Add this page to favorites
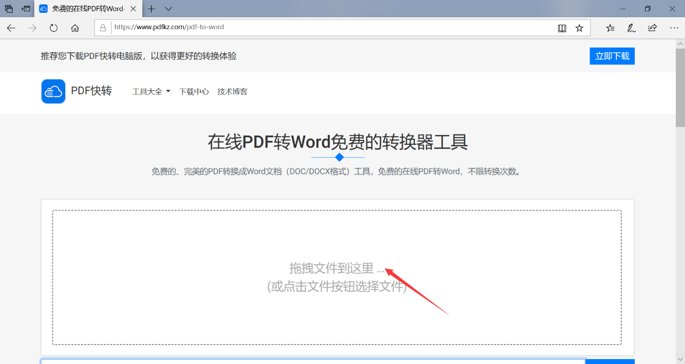The width and height of the screenshot is (685, 364). (580, 28)
